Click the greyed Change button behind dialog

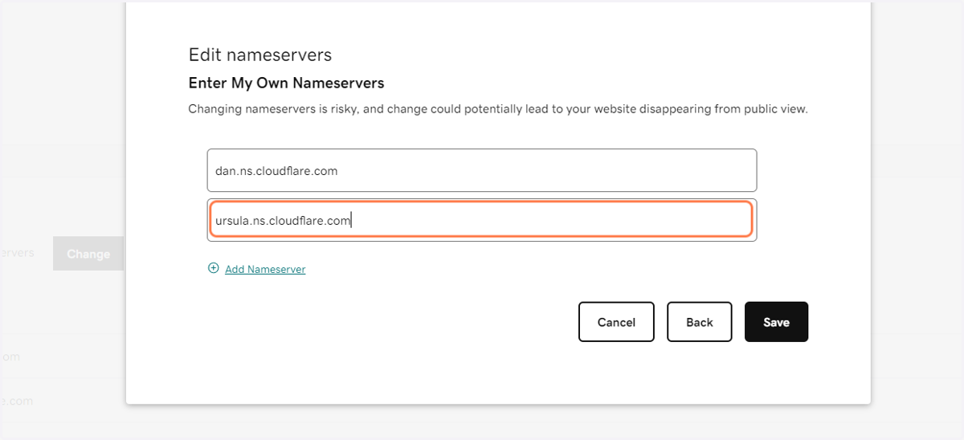pos(88,254)
